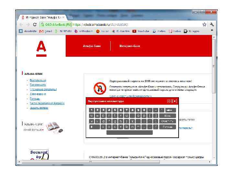
Task: Show more bookmarks with double chevron
Action: (x=212, y=30)
